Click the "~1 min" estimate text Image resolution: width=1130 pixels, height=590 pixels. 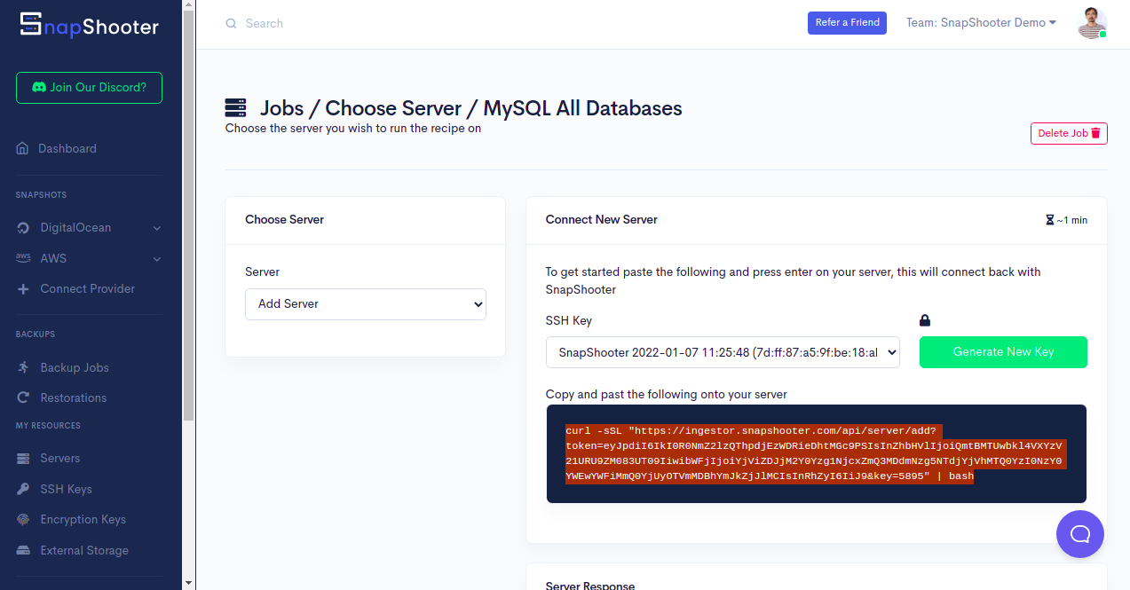coord(1071,220)
